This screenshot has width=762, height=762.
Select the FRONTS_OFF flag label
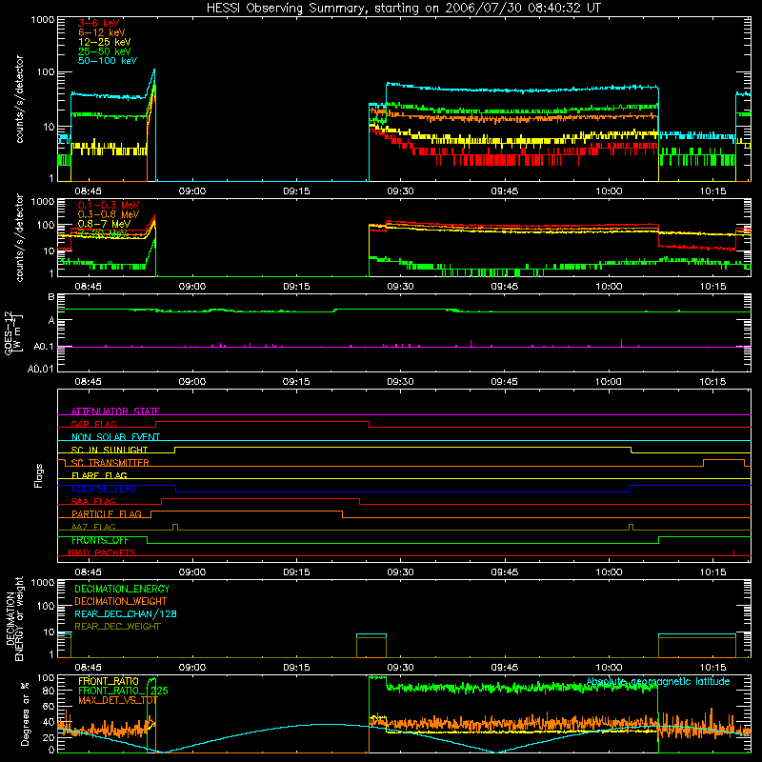100,540
